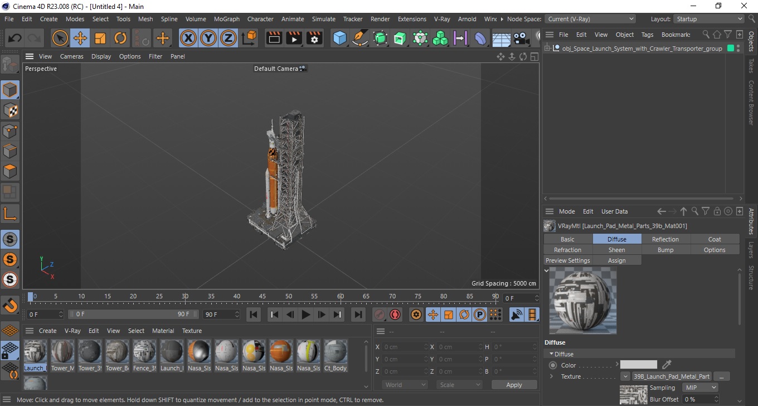Click the Record Active Objects button

(x=379, y=315)
